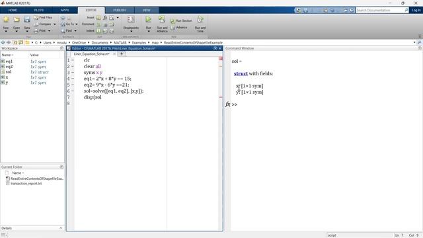Click the help question-mark icon in quick access

coord(352,11)
